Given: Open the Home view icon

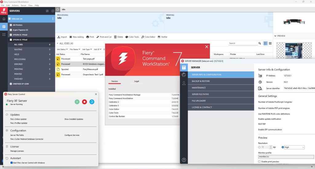Looking at the screenshot, I should pyautogui.click(x=4, y=19).
